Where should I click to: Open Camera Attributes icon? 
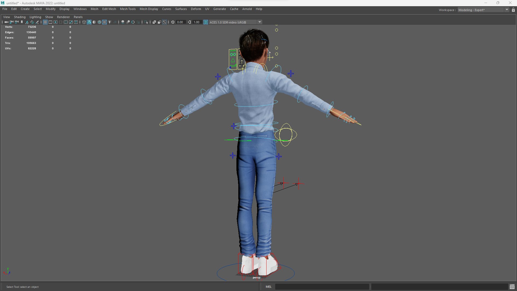pos(16,22)
